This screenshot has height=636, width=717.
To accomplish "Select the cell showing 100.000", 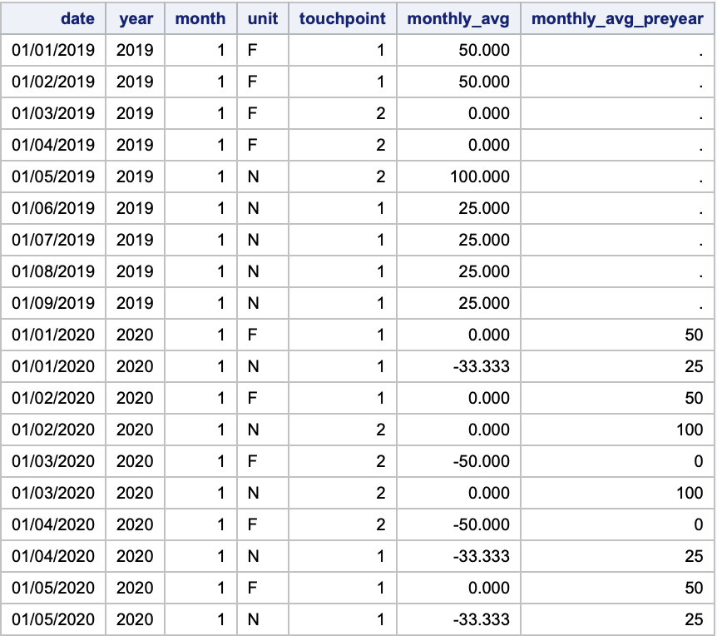I will click(x=480, y=176).
